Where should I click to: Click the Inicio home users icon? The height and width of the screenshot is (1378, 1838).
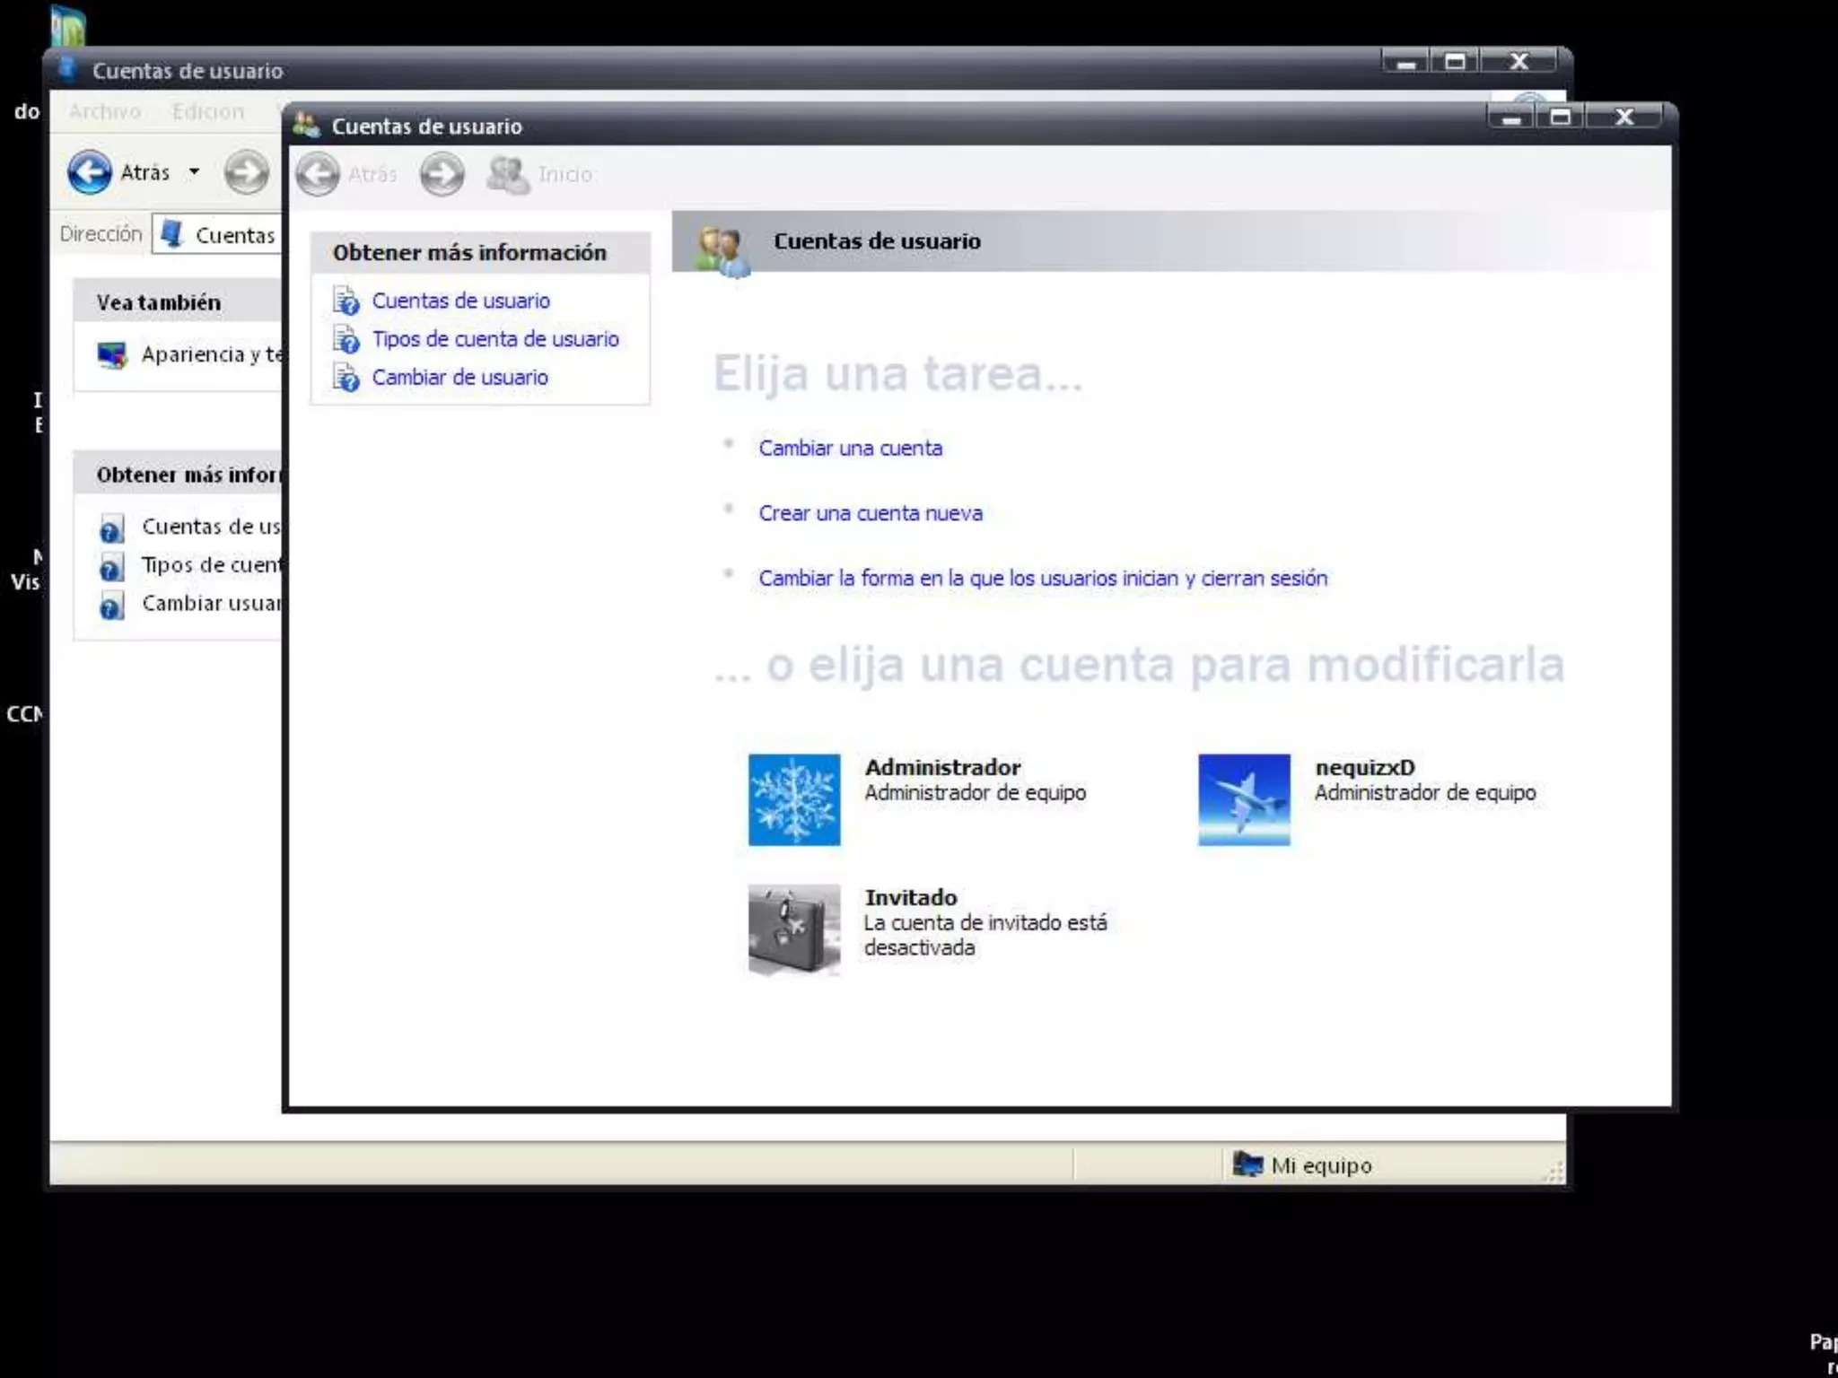click(x=508, y=174)
